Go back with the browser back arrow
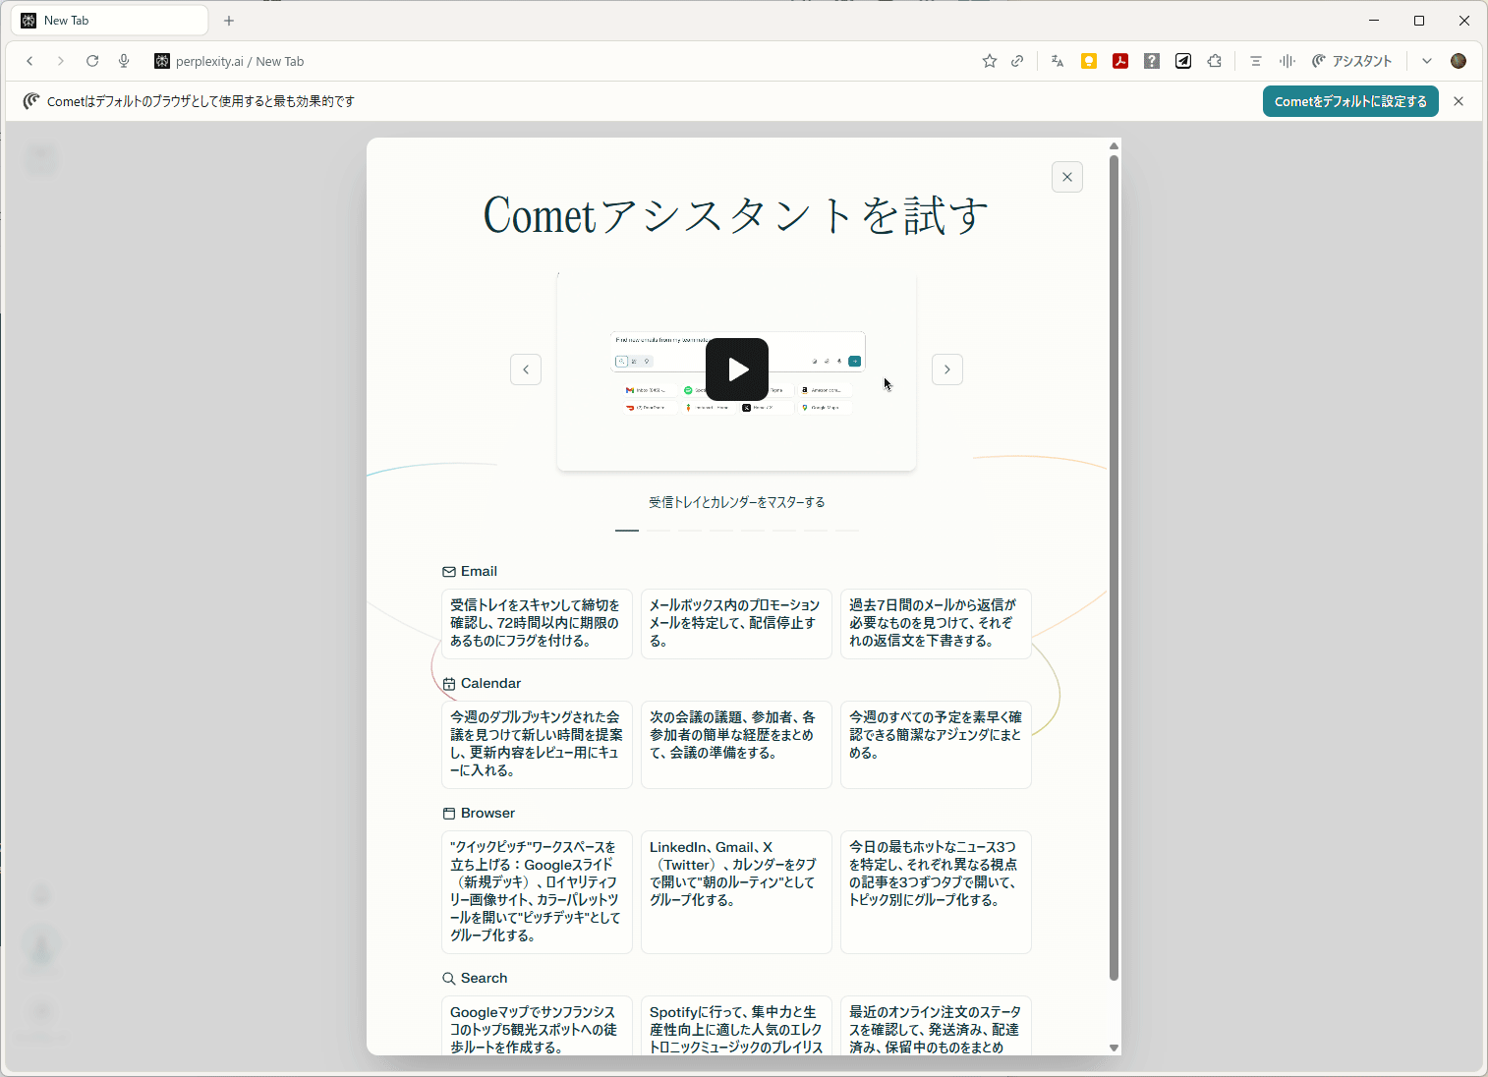1488x1077 pixels. point(29,61)
